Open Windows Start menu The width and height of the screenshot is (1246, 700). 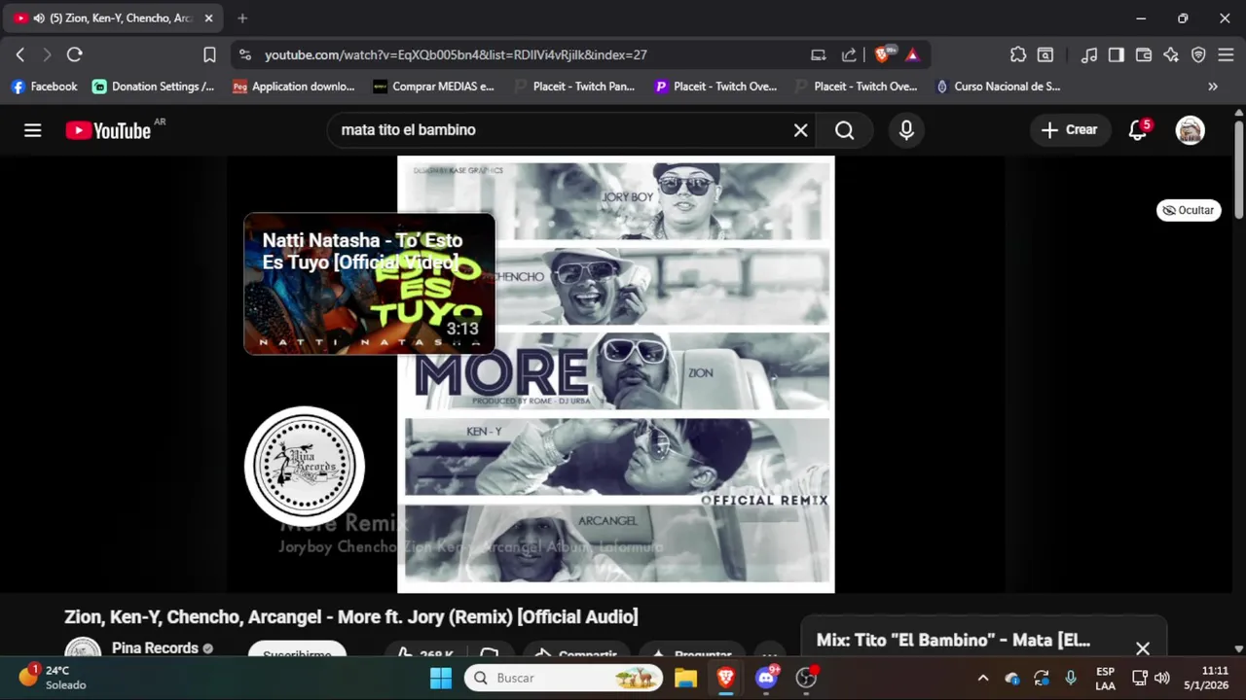(x=441, y=678)
